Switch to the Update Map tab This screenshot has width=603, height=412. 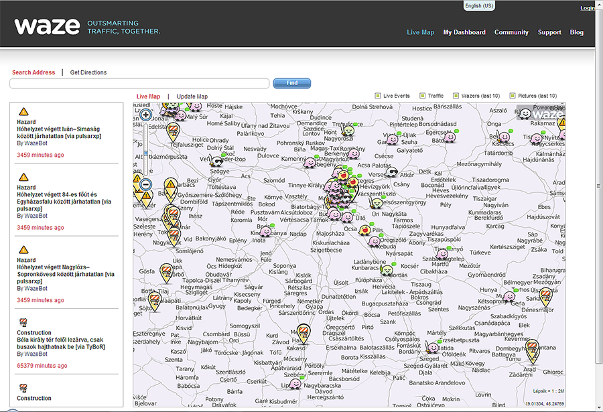[192, 96]
